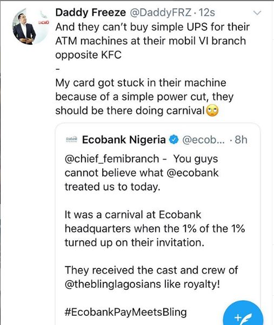Open quoted tweet carnival paragraph
Screen dimensions: 274x325
pos(155,228)
